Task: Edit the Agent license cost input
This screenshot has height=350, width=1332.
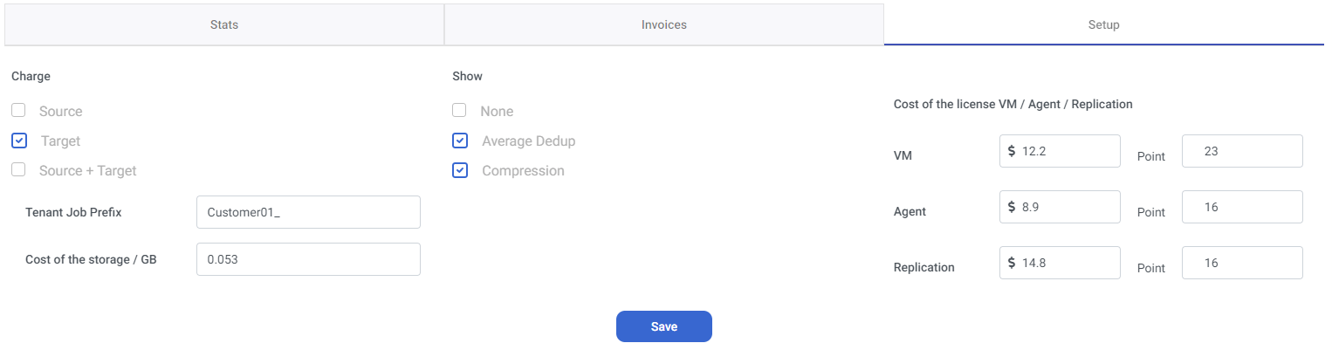Action: [x=1060, y=207]
